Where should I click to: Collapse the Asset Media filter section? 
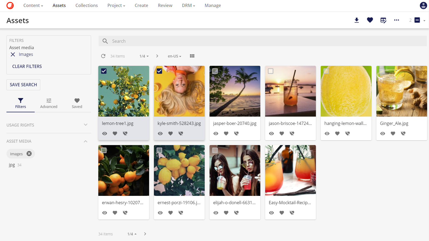85,141
